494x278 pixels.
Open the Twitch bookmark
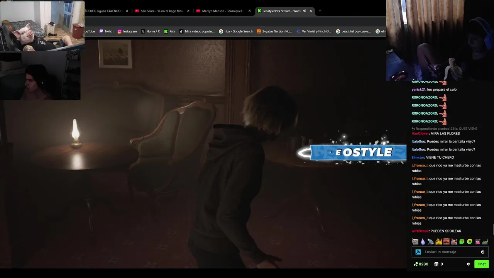tap(106, 31)
